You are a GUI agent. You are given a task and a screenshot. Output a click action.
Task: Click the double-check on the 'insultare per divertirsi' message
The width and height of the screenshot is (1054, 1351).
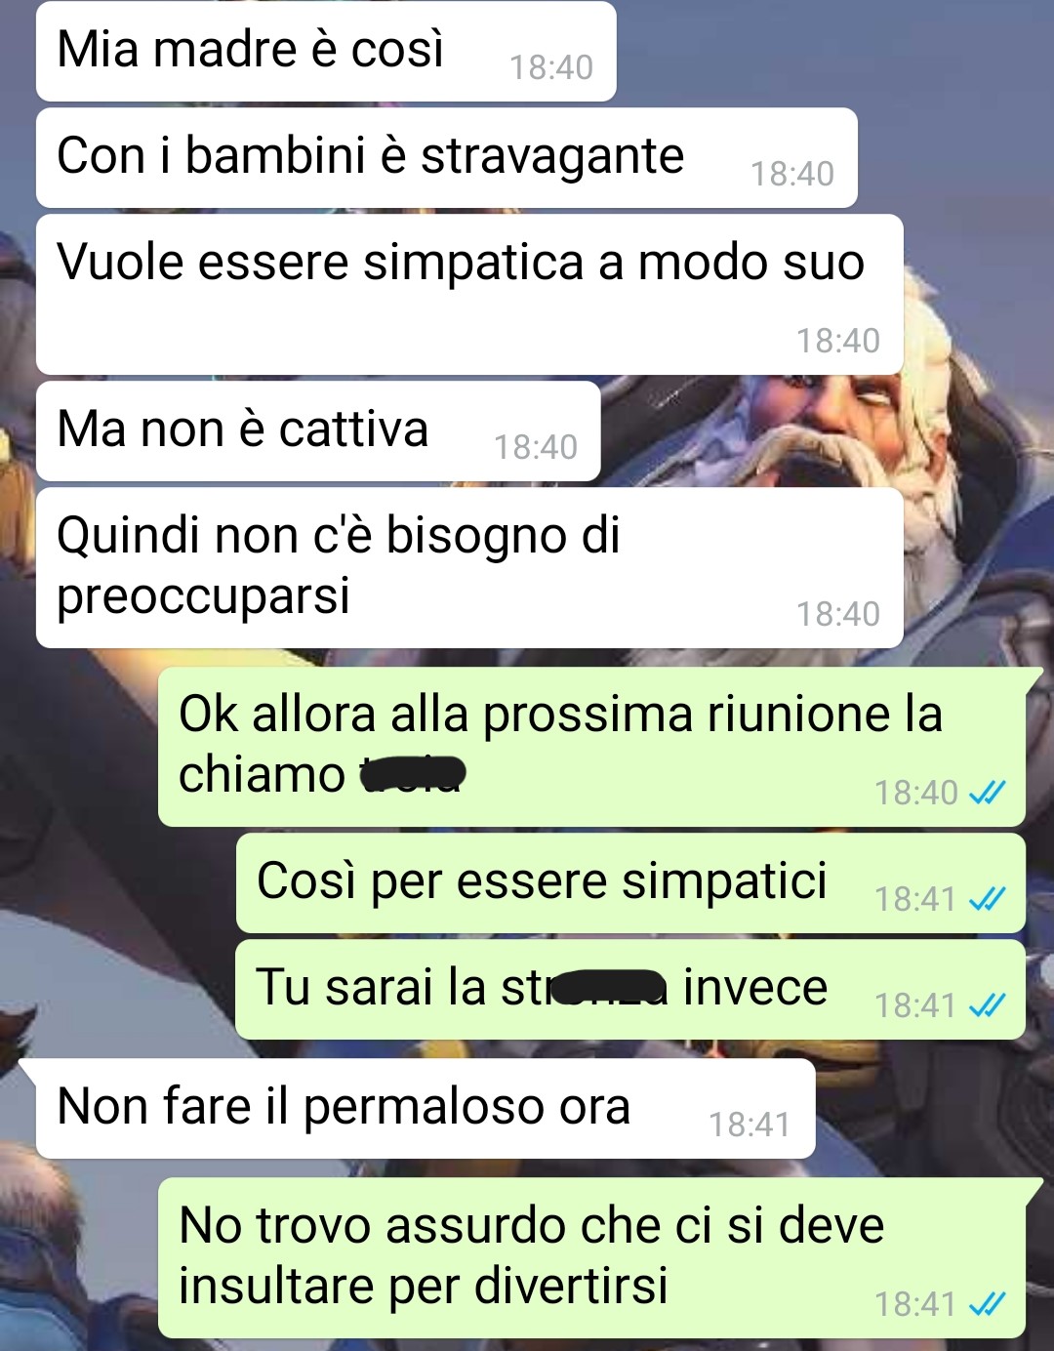tap(987, 1304)
